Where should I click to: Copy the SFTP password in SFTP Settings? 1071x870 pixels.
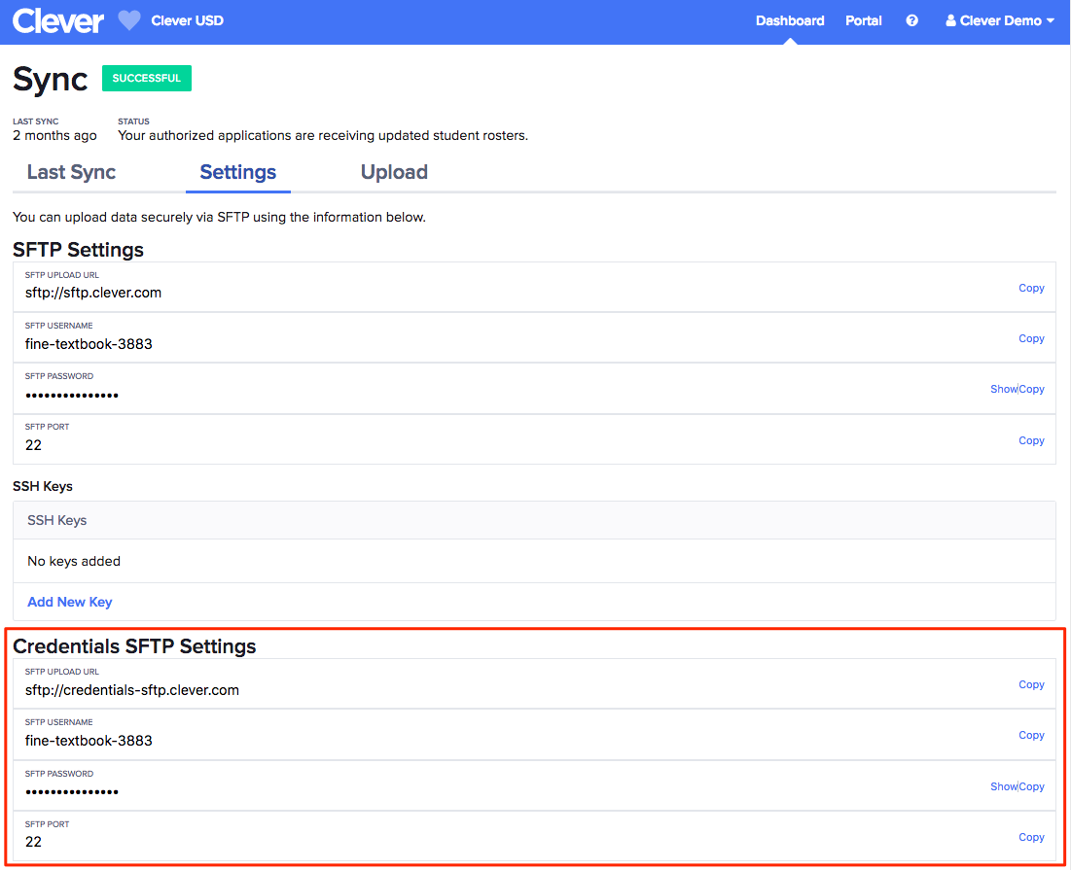(x=1032, y=389)
